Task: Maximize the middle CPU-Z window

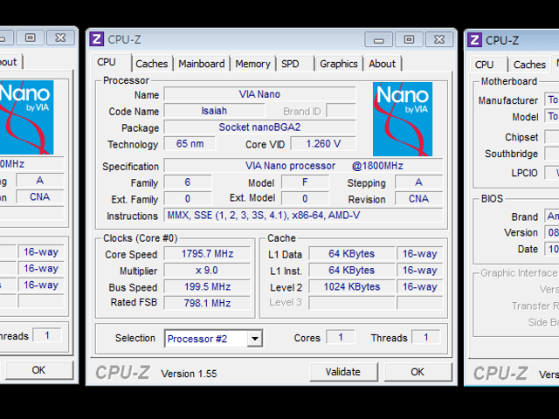Action: (409, 39)
